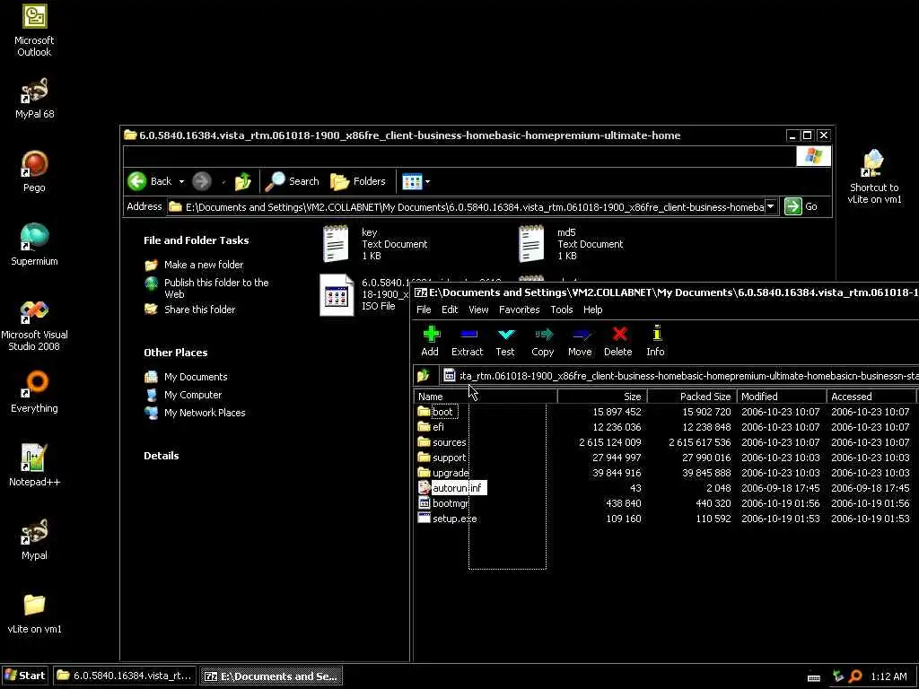
Task: Click the Notepad++ desktop icon
Action: 34,466
